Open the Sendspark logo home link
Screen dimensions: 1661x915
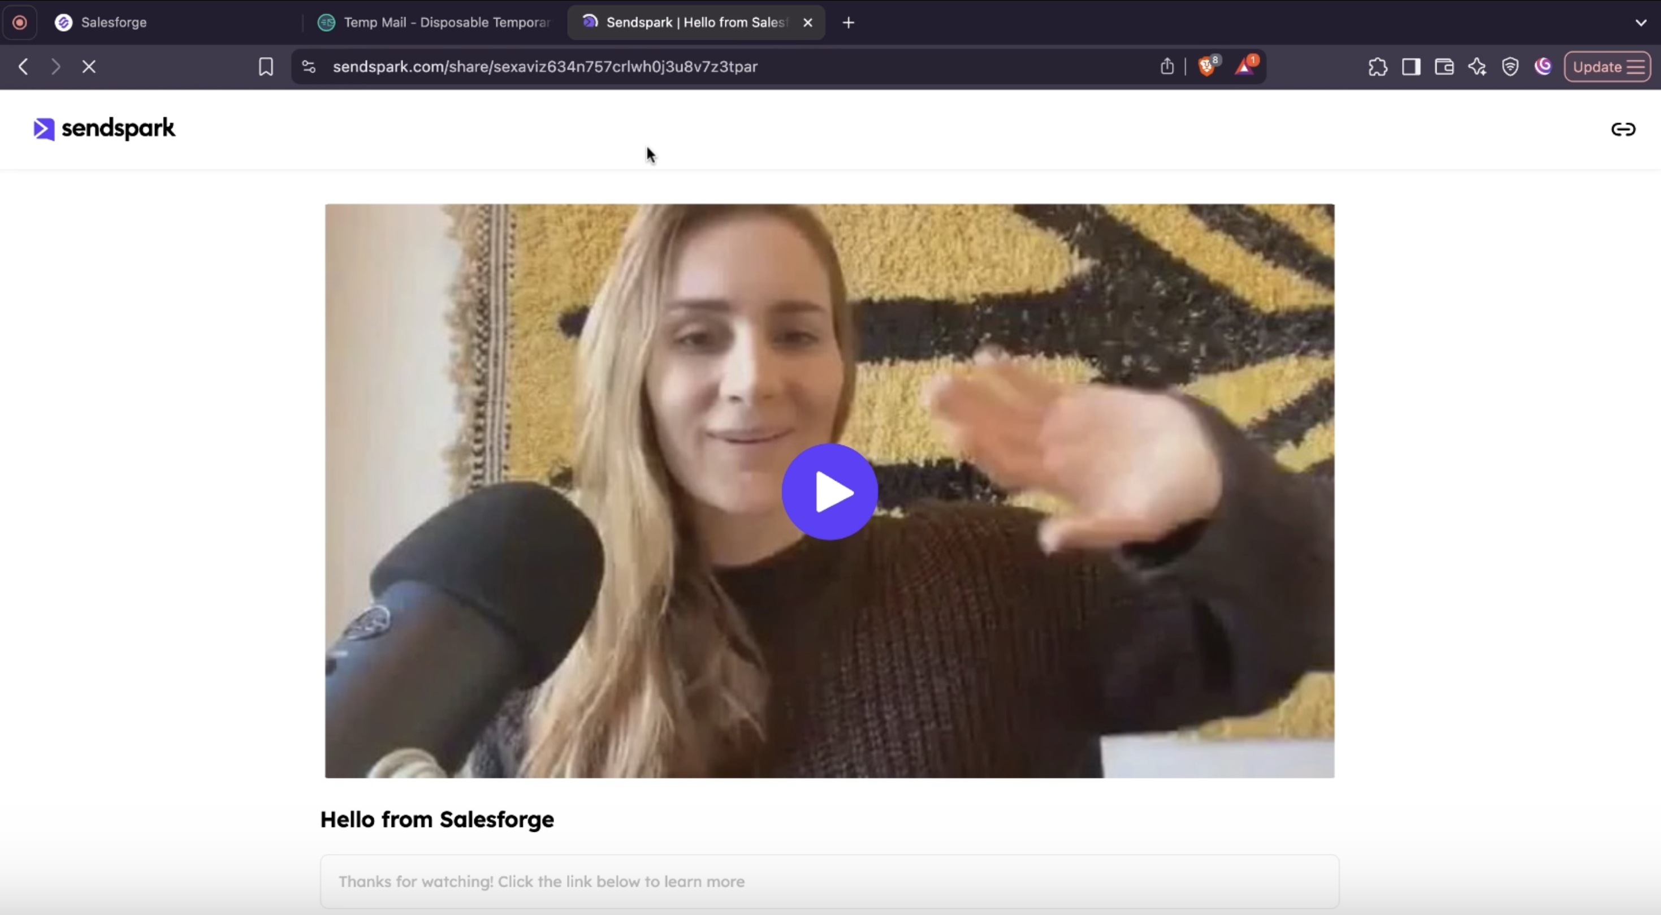105,128
